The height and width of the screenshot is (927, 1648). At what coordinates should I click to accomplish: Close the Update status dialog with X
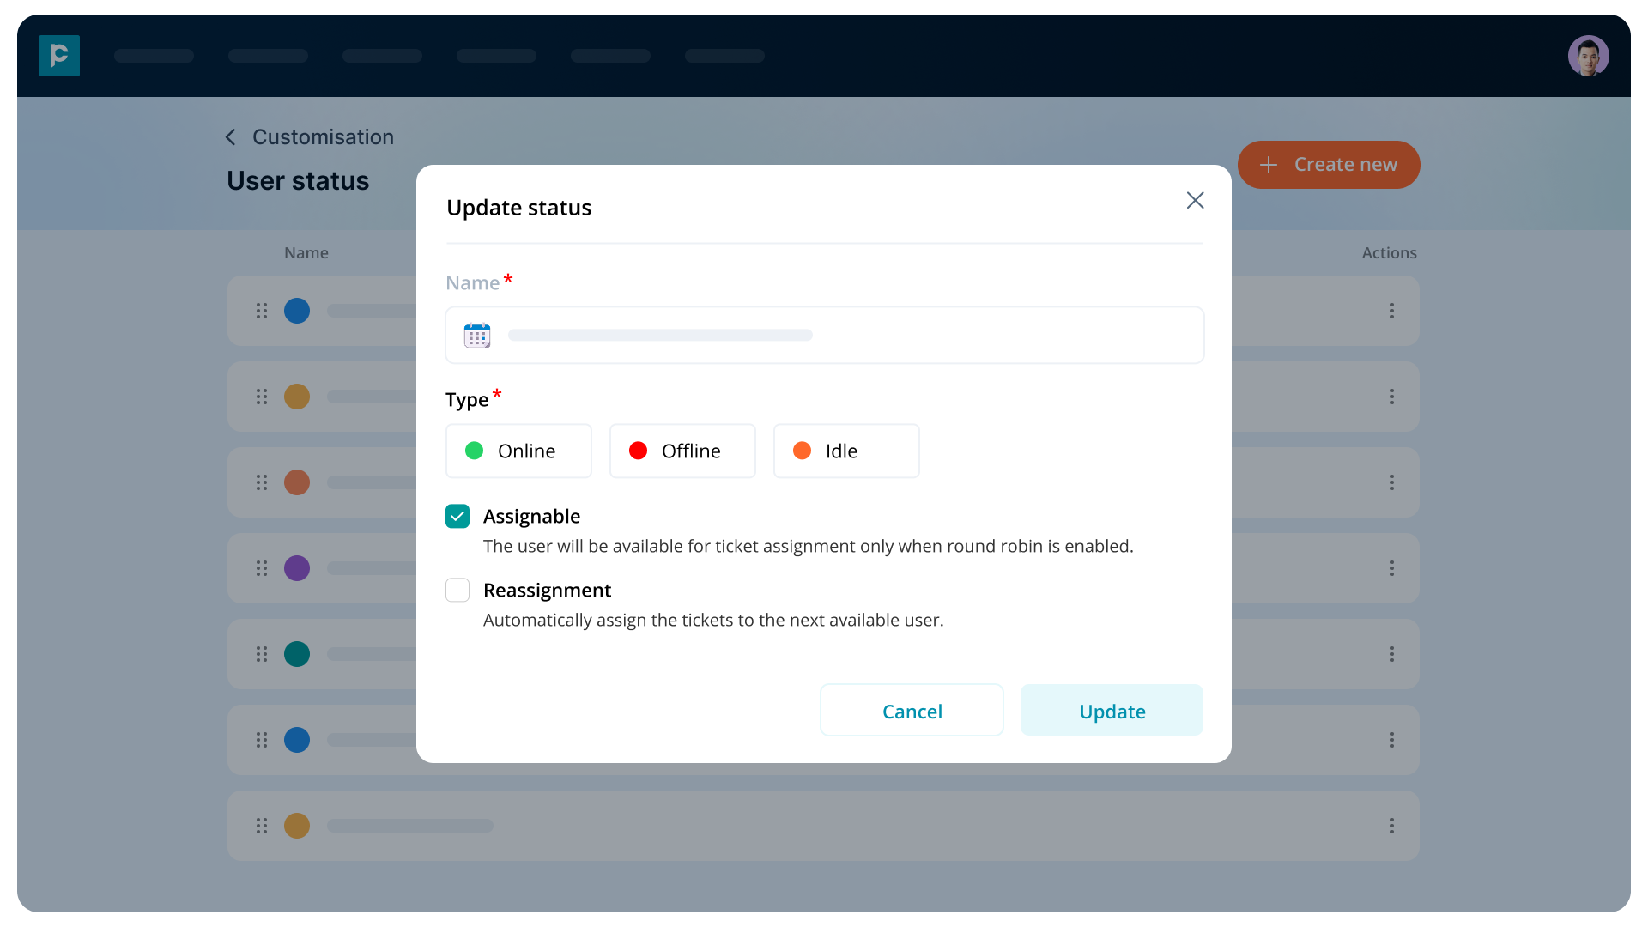point(1195,200)
